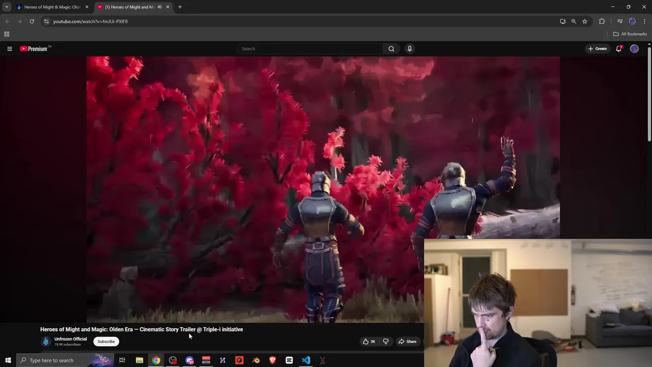Open Chrome three-dot menu
Screen dimensions: 652x367
coord(644,21)
